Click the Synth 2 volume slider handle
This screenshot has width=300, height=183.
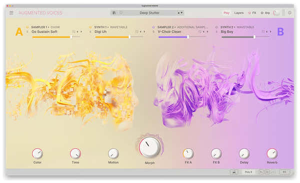point(254,37)
